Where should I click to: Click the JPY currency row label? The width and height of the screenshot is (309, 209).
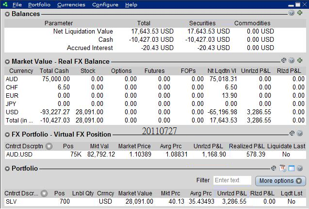(x=11, y=104)
